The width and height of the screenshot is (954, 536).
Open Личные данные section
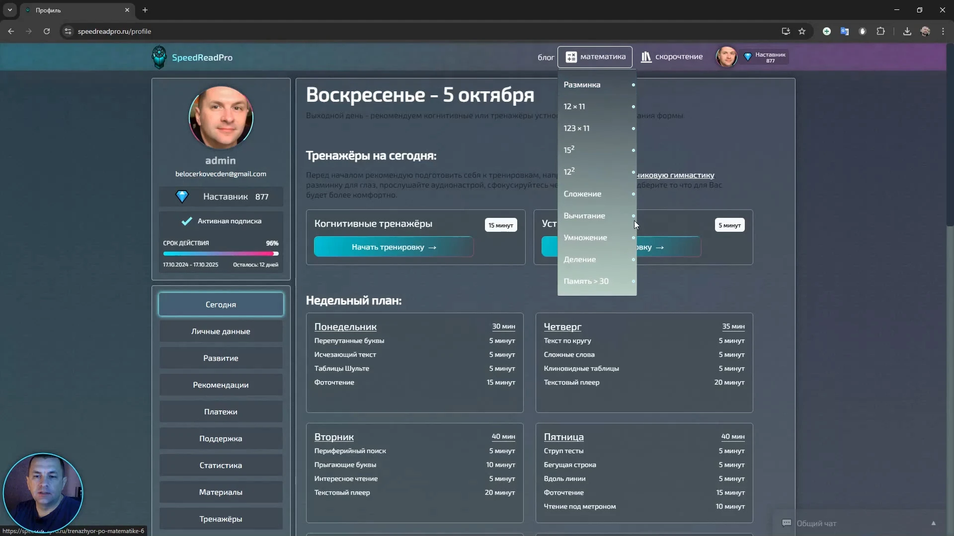pos(221,332)
